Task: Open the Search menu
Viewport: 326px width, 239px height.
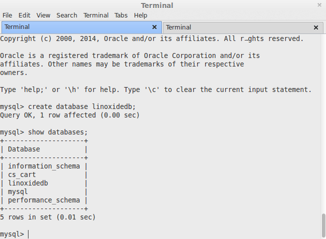Action: pyautogui.click(x=66, y=15)
